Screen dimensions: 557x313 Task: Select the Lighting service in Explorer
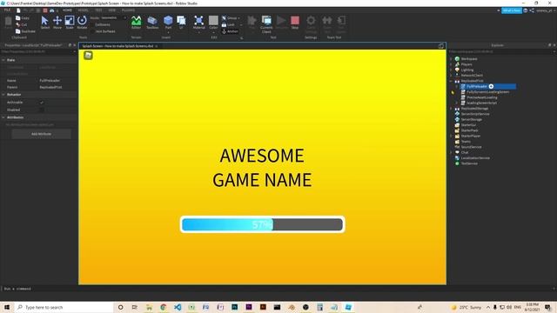pyautogui.click(x=466, y=70)
